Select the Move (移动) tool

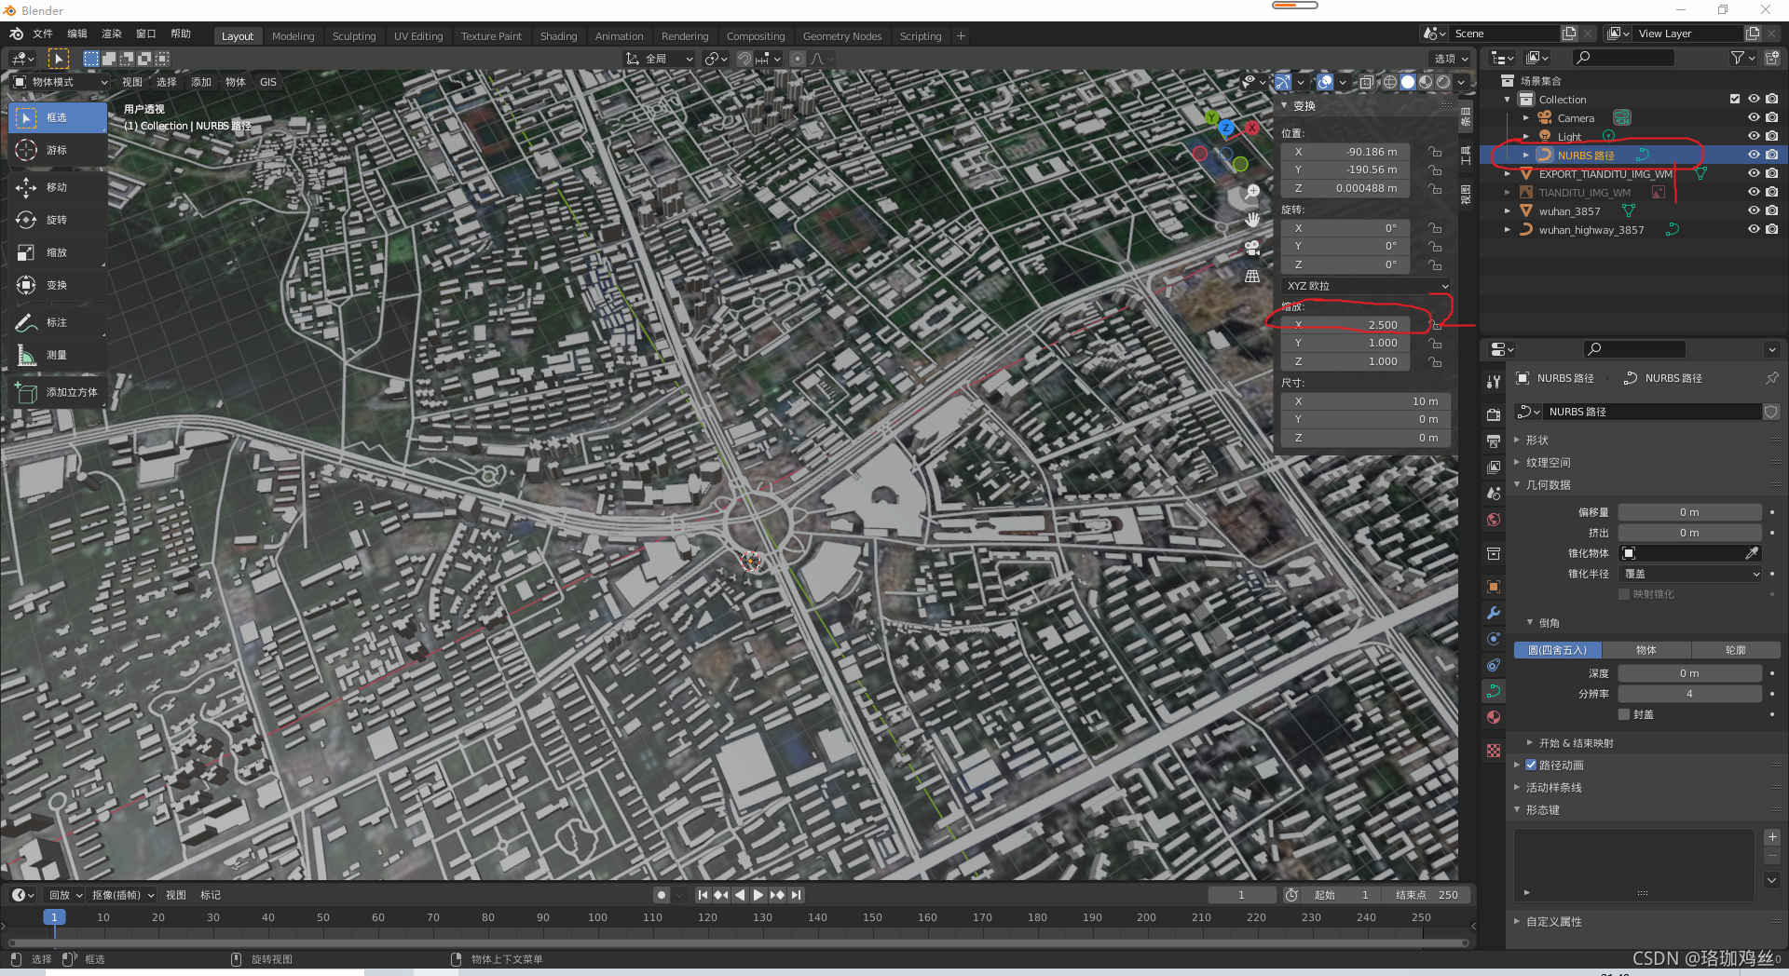58,187
